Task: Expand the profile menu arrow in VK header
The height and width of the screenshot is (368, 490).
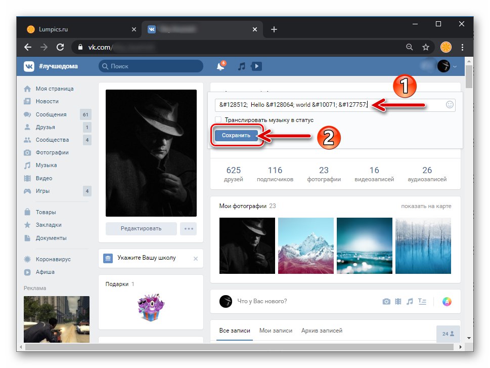Action: (x=455, y=66)
